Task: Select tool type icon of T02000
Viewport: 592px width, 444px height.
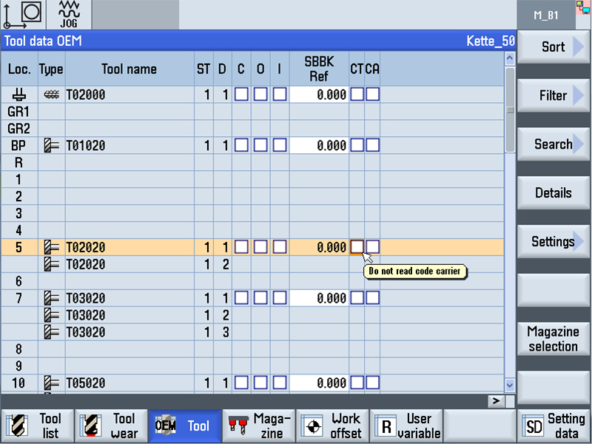Action: click(x=51, y=95)
